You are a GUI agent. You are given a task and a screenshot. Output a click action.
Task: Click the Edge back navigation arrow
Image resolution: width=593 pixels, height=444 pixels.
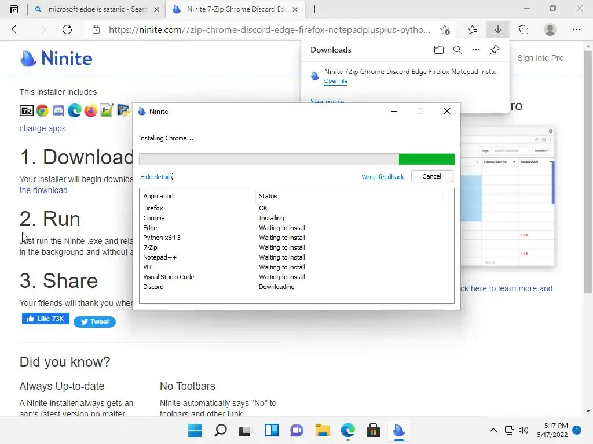16,29
